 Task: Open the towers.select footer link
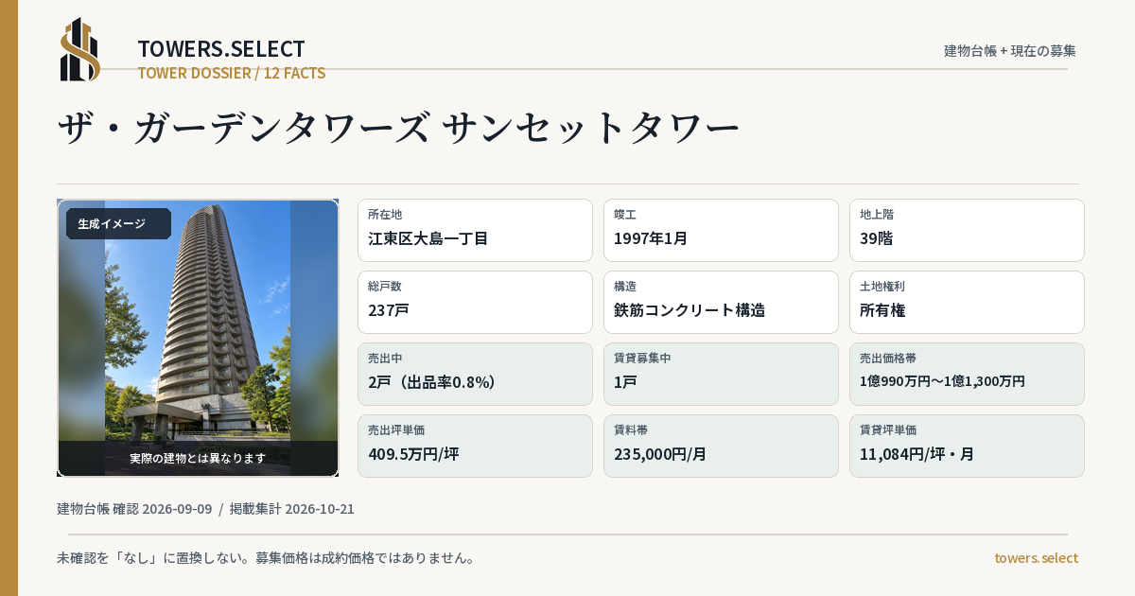click(1036, 558)
